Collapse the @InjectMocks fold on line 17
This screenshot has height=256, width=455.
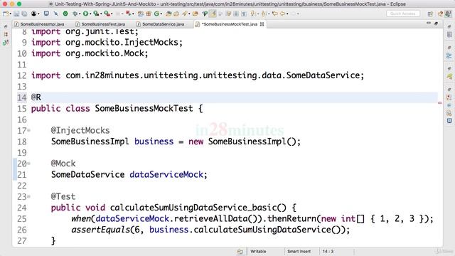coord(28,131)
